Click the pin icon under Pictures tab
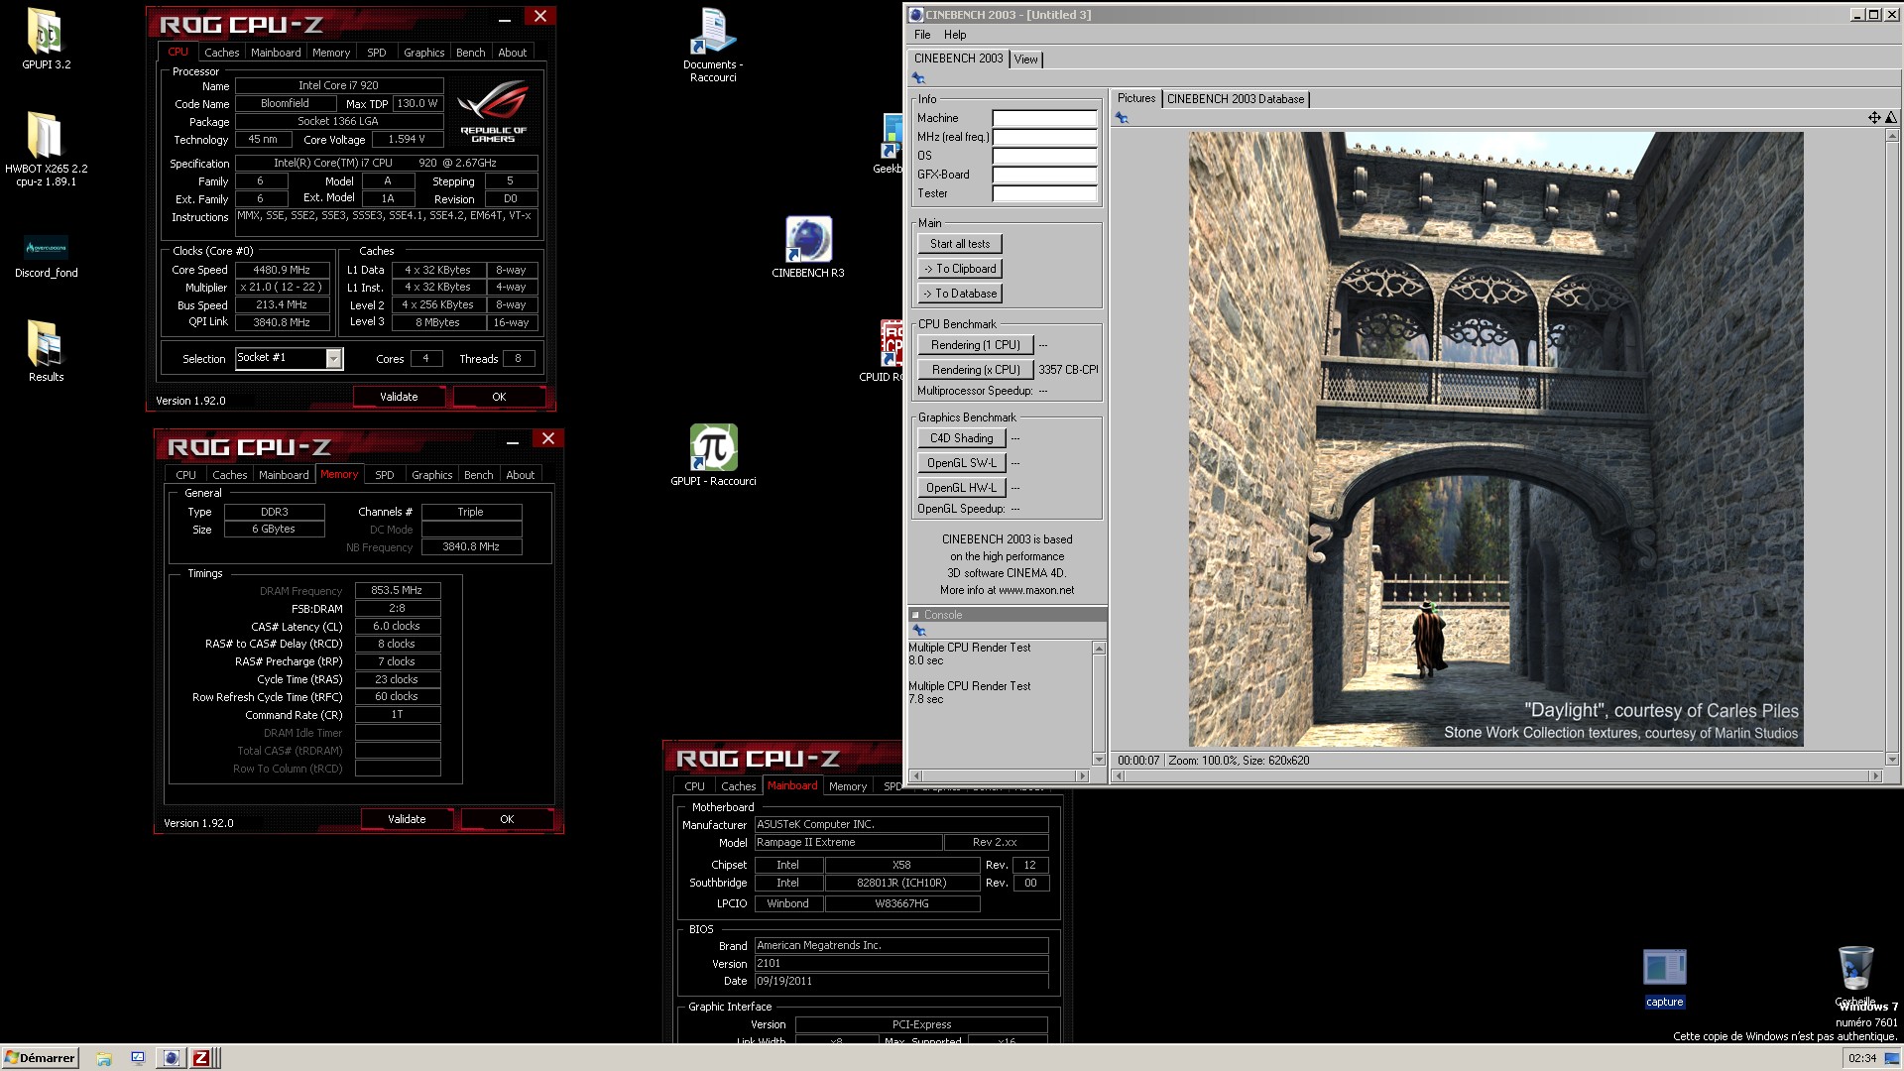Image resolution: width=1904 pixels, height=1071 pixels. tap(1122, 118)
